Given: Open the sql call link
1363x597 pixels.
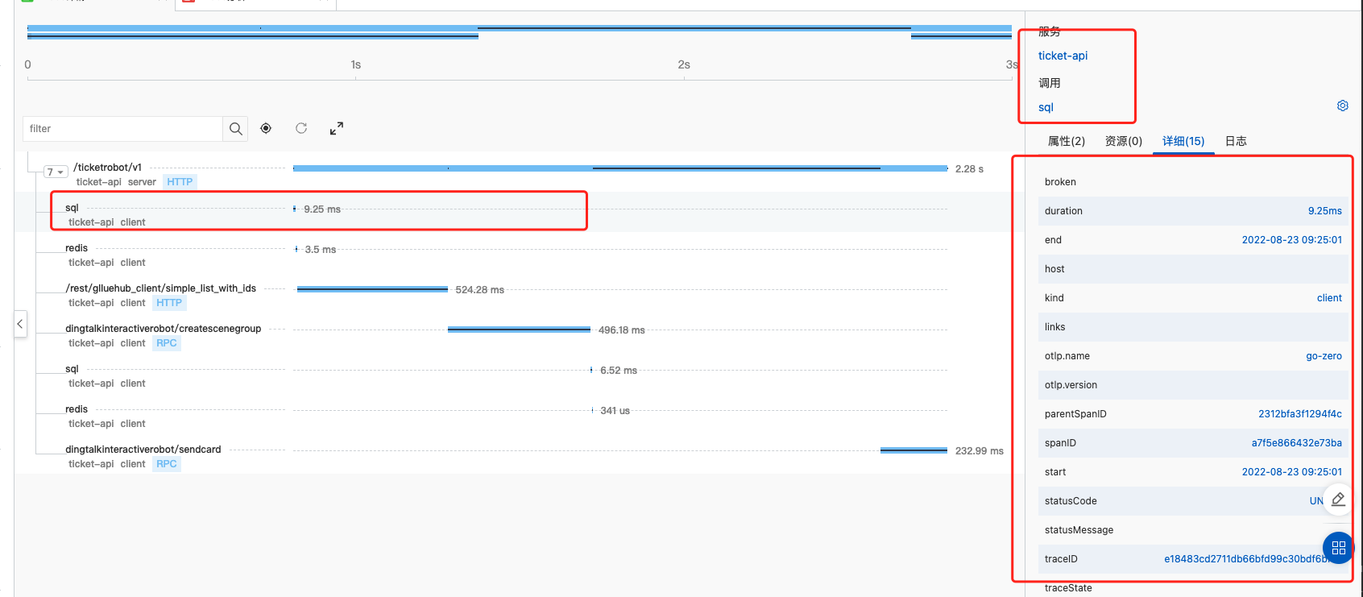Looking at the screenshot, I should pyautogui.click(x=1046, y=107).
